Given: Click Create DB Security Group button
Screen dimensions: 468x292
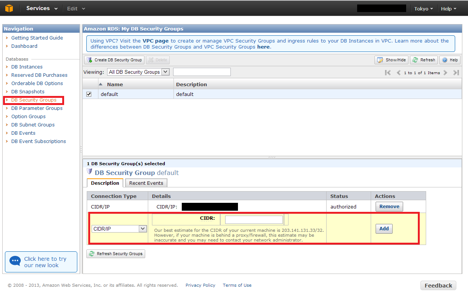Looking at the screenshot, I should pos(114,60).
